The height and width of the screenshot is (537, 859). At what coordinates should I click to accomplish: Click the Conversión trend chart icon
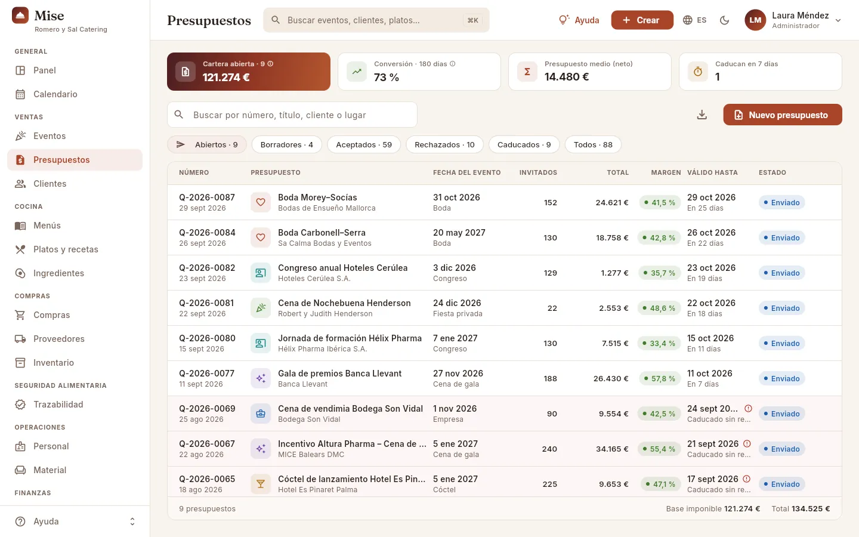tap(357, 72)
